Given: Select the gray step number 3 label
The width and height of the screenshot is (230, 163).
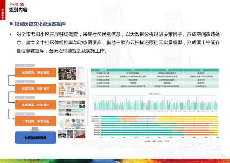Looking at the screenshot, I should point(25,98).
